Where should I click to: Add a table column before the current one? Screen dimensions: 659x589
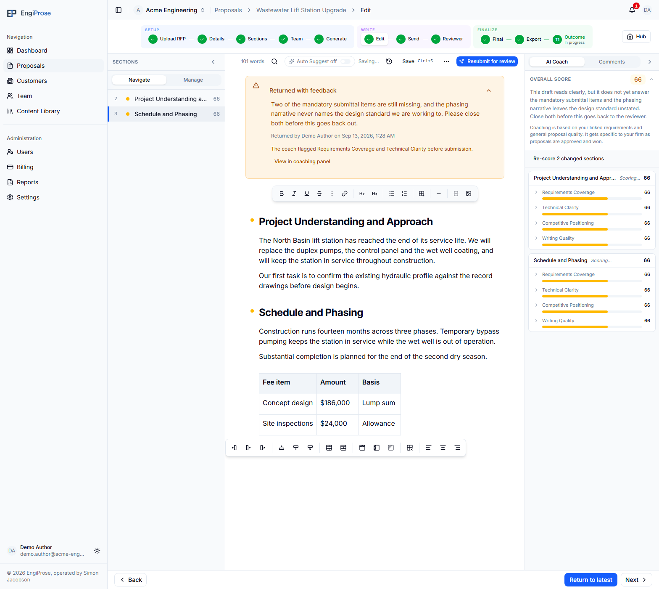[x=234, y=448]
